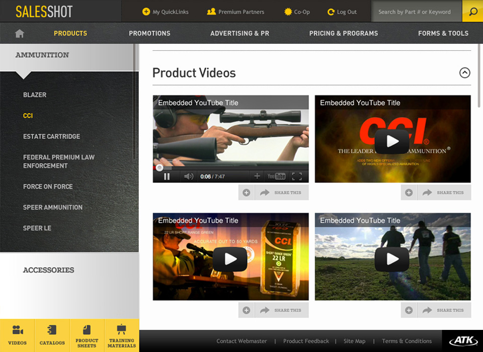Screen dimensions: 483x352
Task: Click the ATK logo in footer
Action: (463, 340)
